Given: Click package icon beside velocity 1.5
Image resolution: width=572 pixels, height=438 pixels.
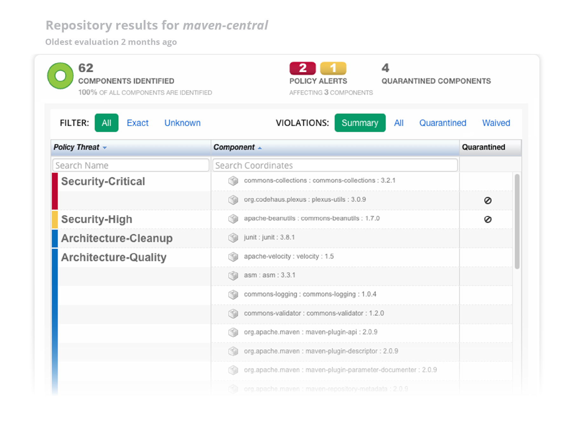Looking at the screenshot, I should (233, 256).
